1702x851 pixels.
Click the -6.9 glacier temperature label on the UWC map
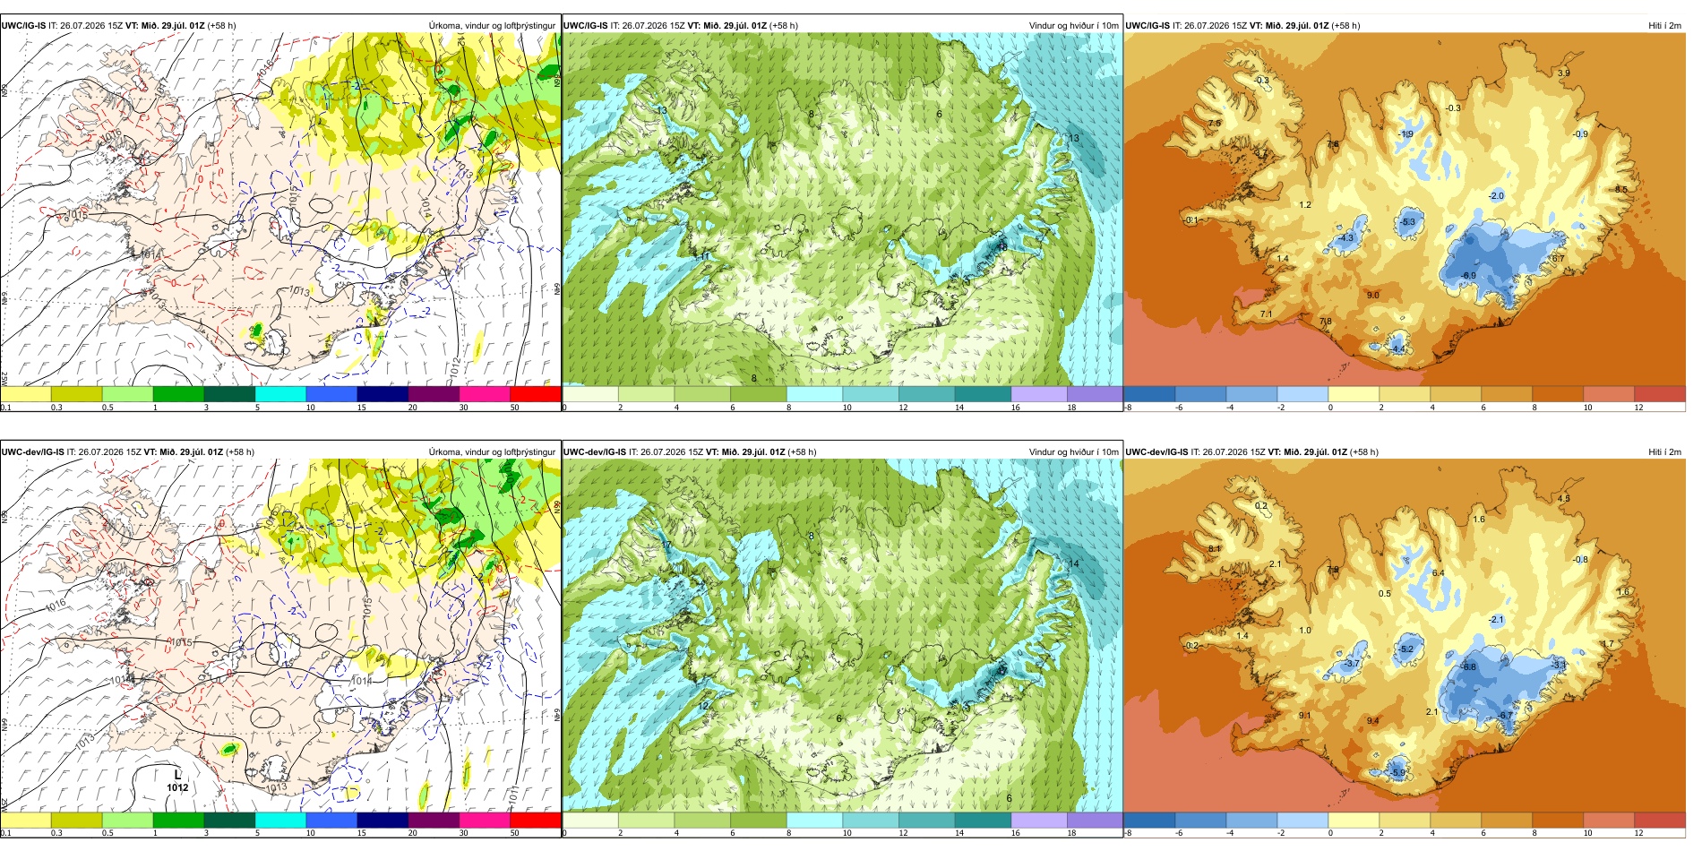point(1468,276)
